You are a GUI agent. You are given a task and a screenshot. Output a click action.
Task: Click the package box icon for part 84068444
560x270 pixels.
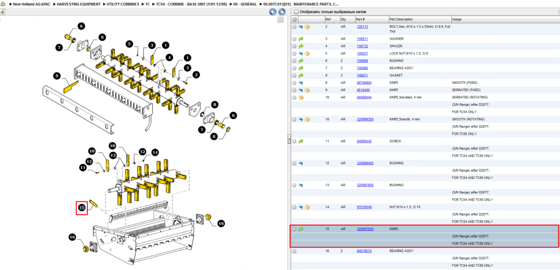(301, 97)
